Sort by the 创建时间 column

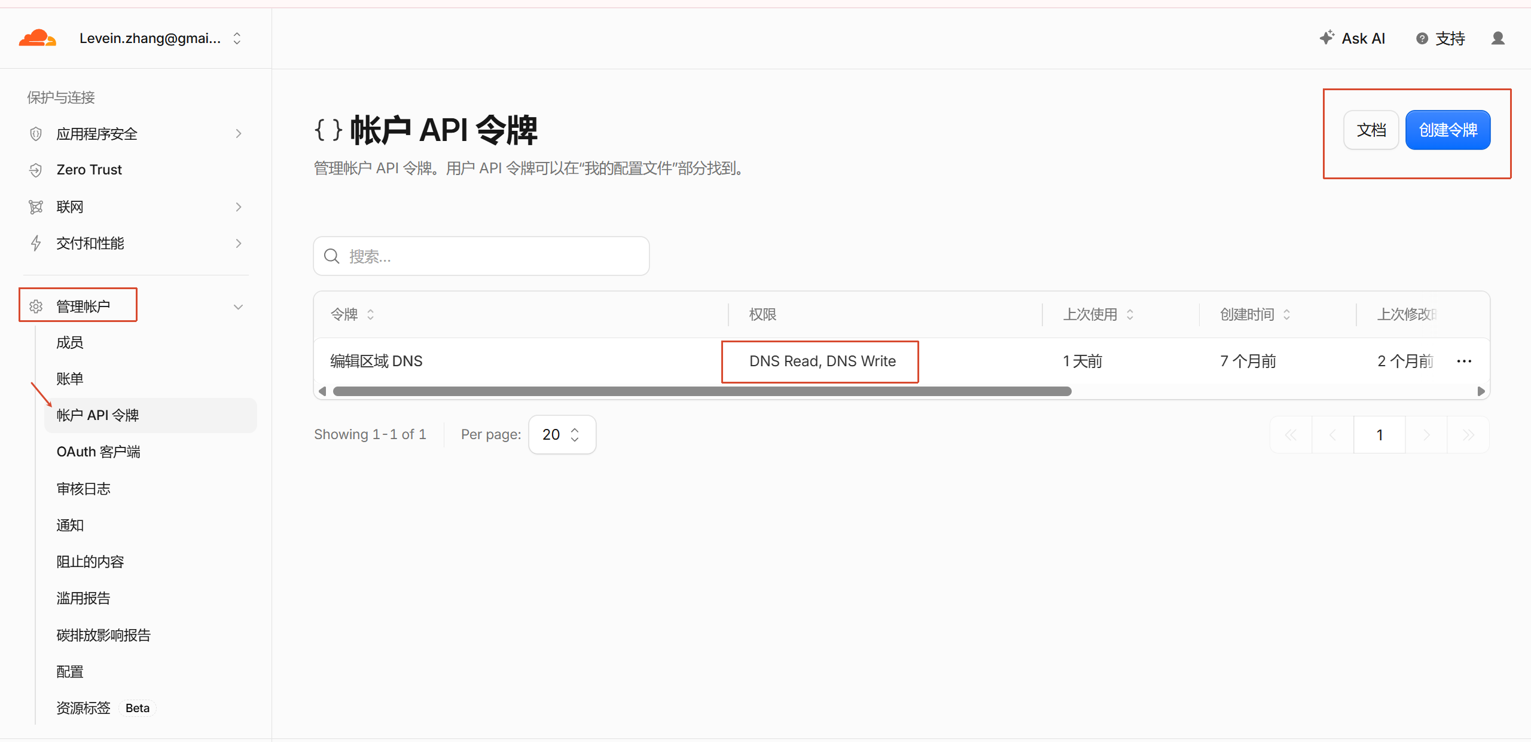pyautogui.click(x=1256, y=314)
